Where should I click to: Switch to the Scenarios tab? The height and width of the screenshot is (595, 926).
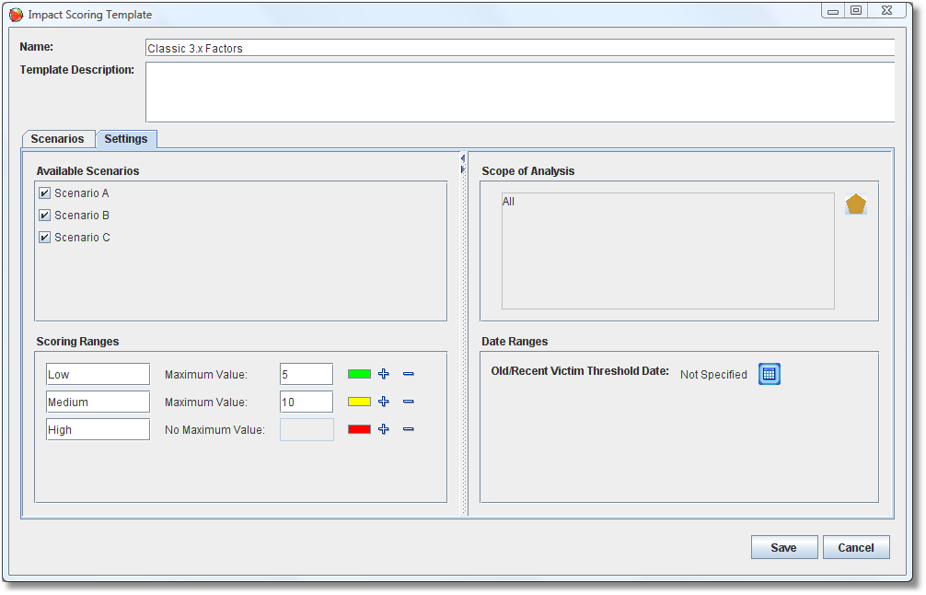pos(57,139)
